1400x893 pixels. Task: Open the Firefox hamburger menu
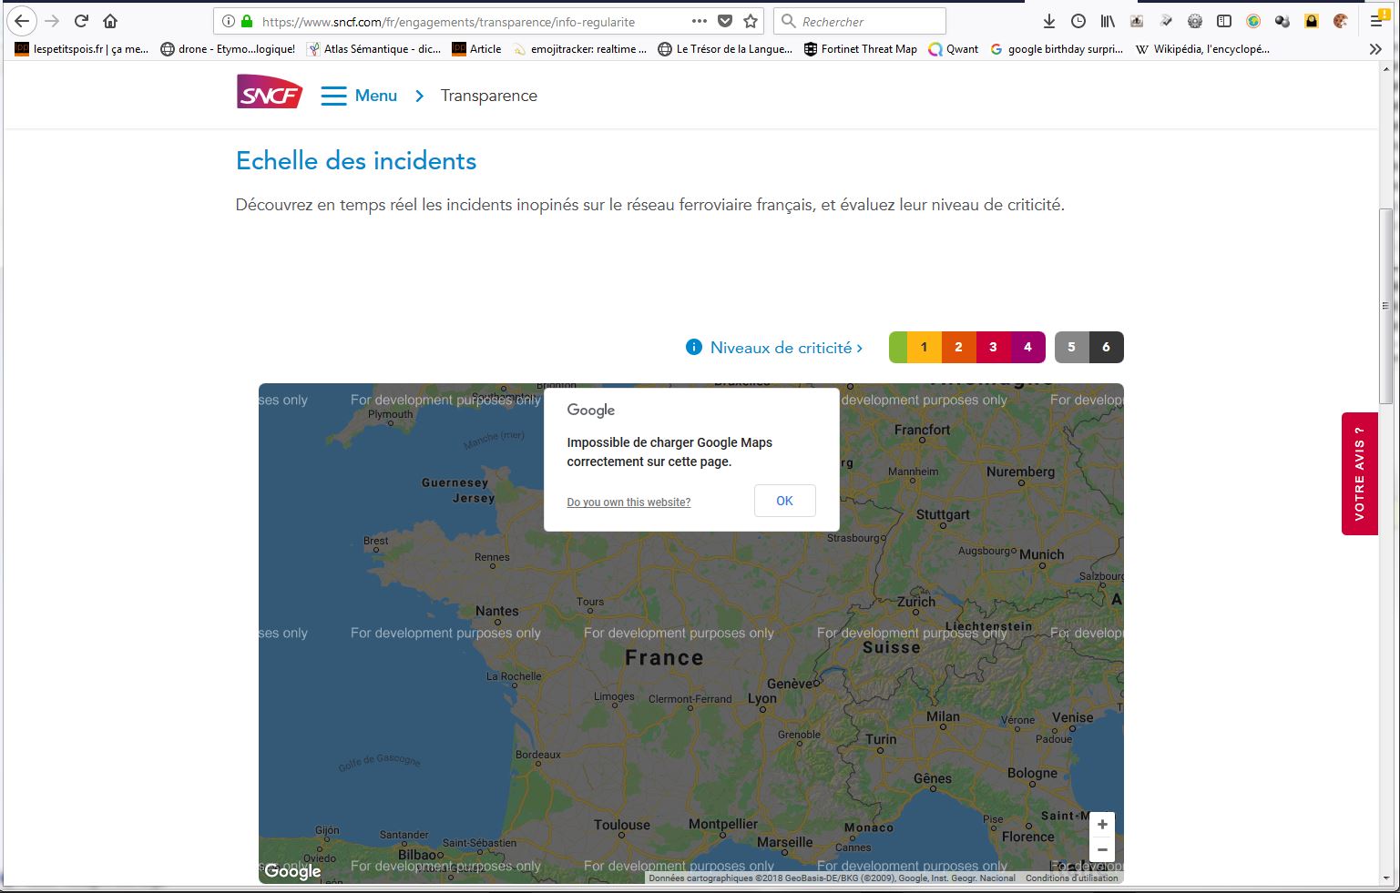pos(1376,21)
